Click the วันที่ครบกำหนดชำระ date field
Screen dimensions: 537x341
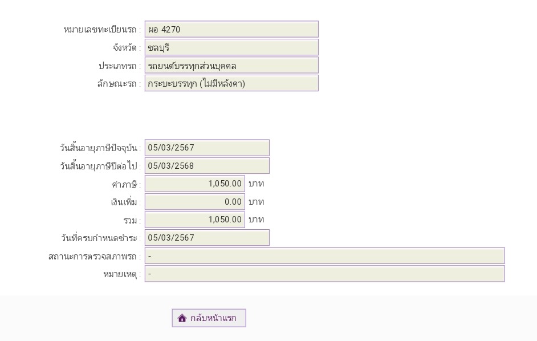(207, 238)
